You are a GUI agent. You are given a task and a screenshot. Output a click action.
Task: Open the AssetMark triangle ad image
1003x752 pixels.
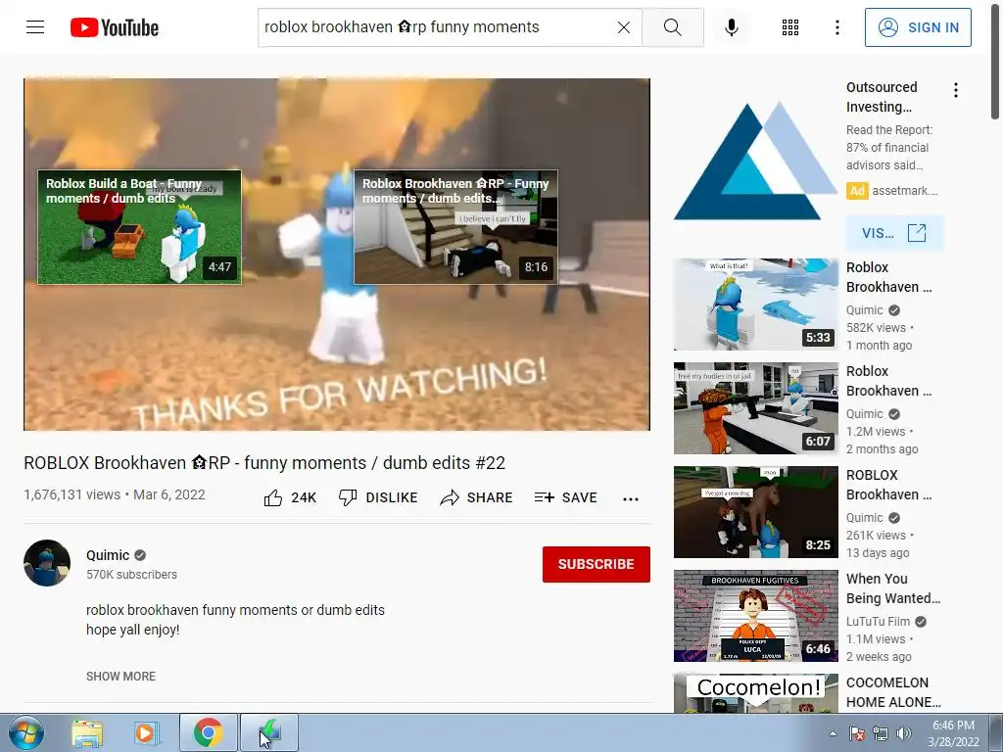tap(755, 160)
